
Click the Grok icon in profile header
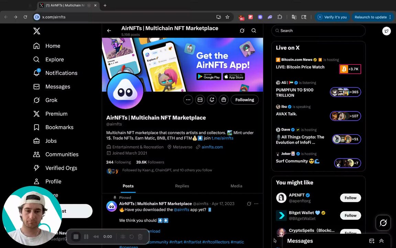coord(242,31)
